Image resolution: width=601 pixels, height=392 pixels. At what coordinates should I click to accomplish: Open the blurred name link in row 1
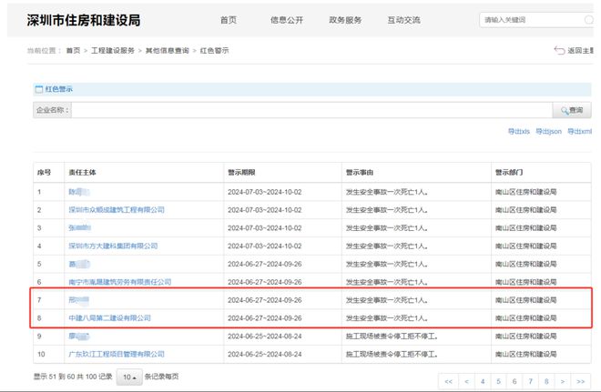79,192
